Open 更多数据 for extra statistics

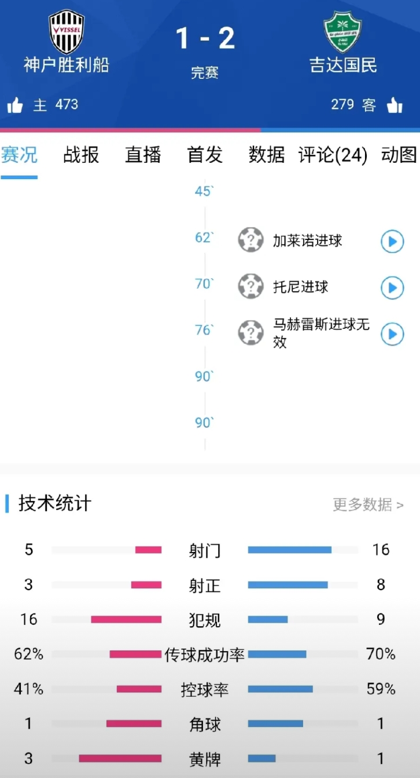367,505
